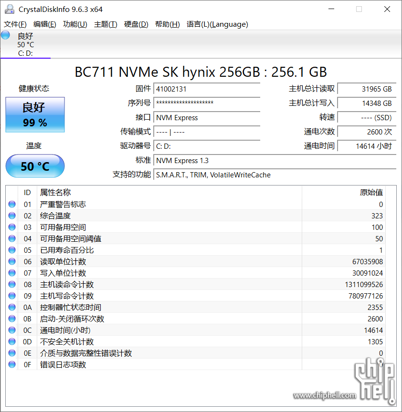Select the 可用备用空间 attribute name
Image resolution: width=402 pixels, height=412 pixels.
(63, 227)
